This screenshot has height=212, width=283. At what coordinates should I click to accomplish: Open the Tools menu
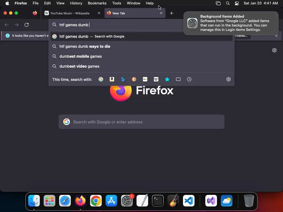tap(117, 3)
